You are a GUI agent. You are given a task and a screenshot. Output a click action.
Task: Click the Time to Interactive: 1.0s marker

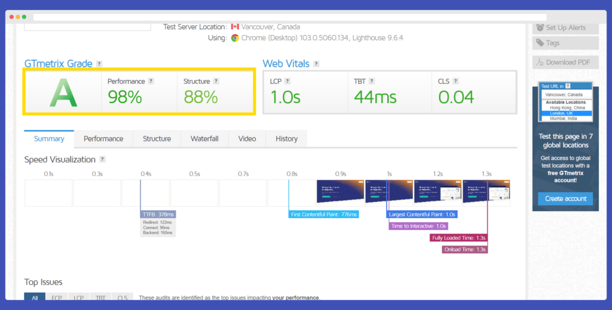click(x=418, y=226)
